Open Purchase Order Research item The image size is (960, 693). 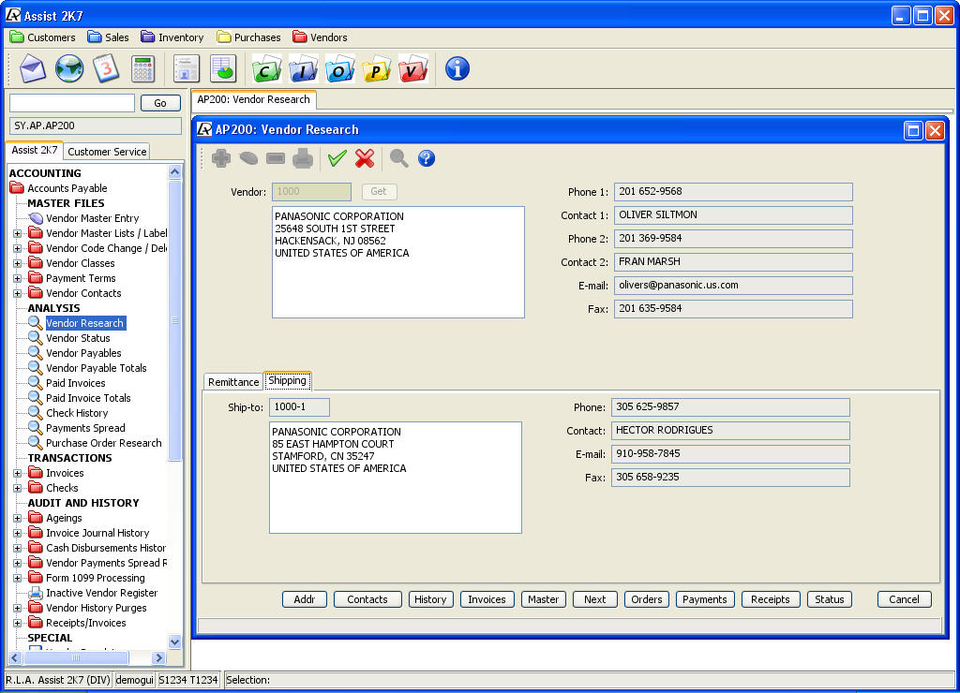[103, 443]
